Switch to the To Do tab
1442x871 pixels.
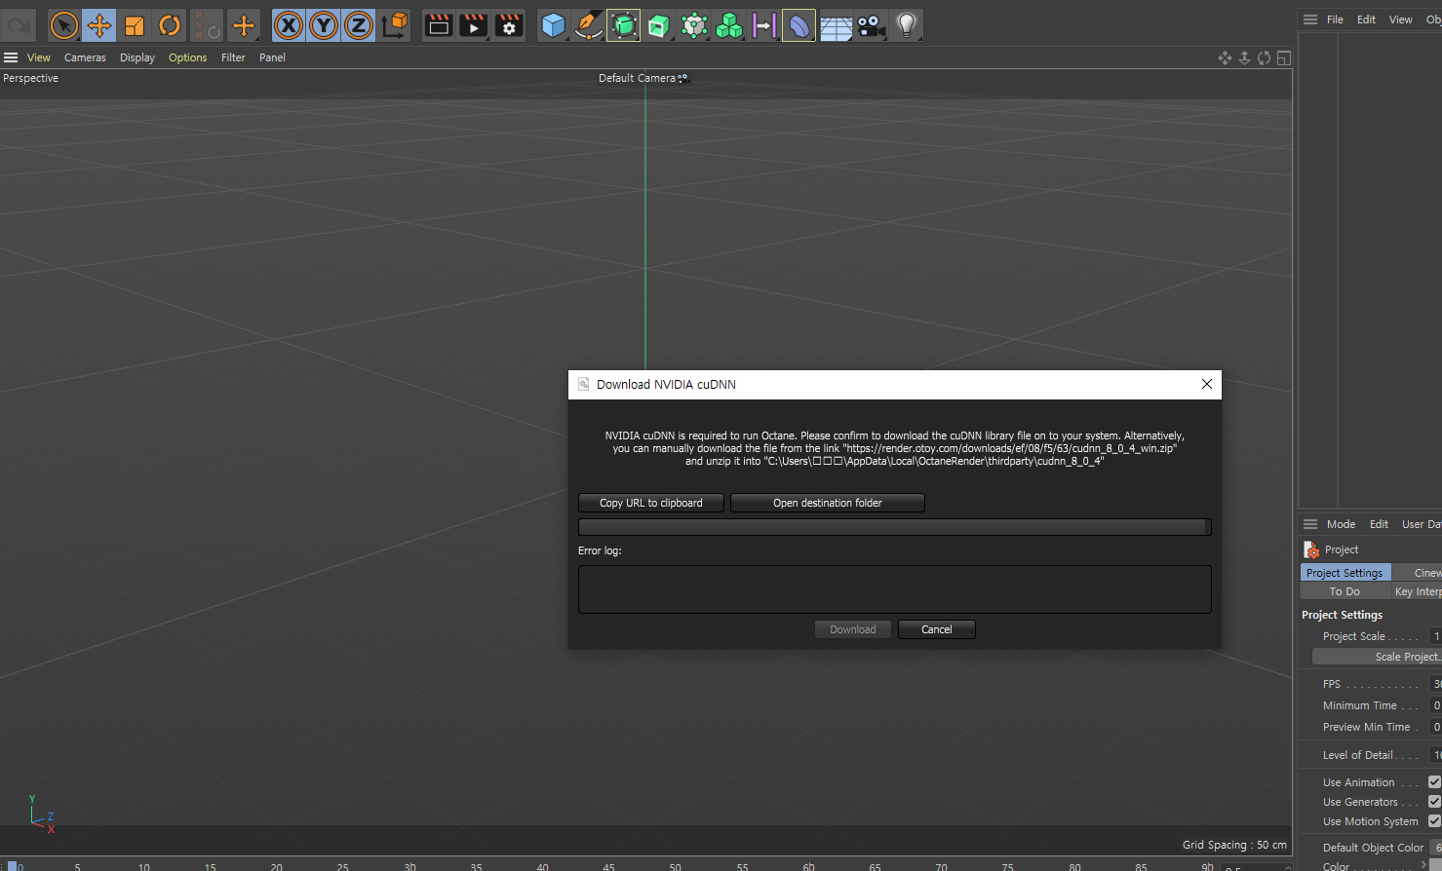coord(1345,591)
